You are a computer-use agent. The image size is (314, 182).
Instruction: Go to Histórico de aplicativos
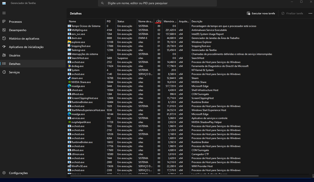pos(24,39)
